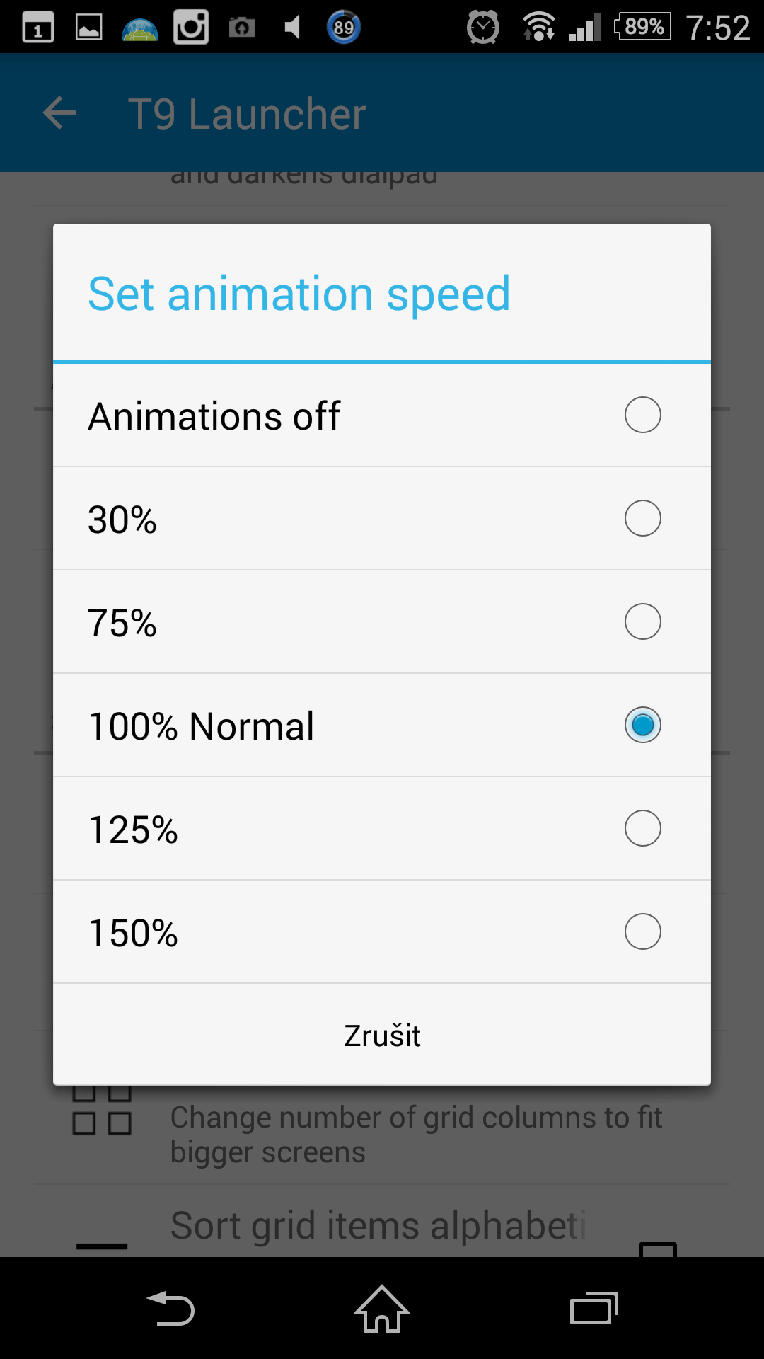
Task: Tap the Set animation speed dialog title
Action: tap(299, 294)
